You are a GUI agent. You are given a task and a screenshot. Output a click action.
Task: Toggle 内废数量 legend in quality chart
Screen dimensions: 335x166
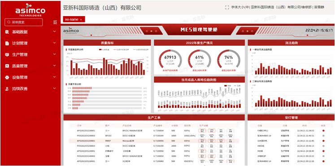coord(104,49)
